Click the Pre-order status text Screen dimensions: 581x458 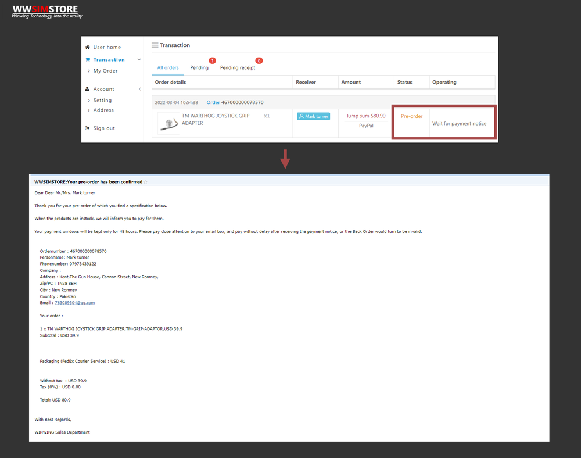tap(412, 116)
